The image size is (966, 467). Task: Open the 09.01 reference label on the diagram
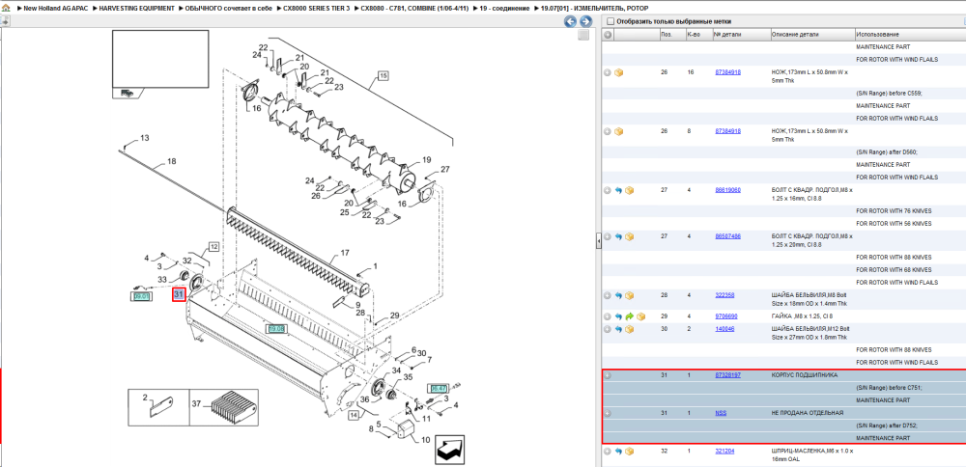point(141,296)
